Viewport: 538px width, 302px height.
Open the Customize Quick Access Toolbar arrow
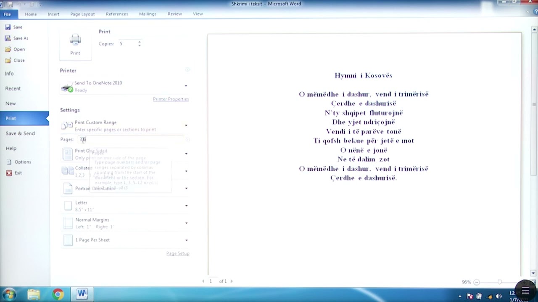40,4
